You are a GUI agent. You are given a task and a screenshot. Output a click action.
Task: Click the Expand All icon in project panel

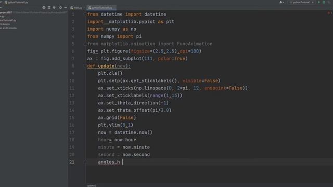pos(49,8)
